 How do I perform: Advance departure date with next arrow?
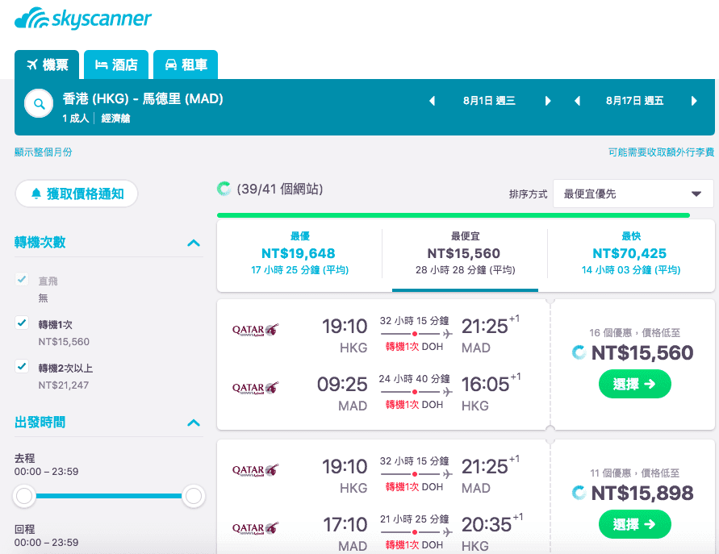tap(547, 101)
